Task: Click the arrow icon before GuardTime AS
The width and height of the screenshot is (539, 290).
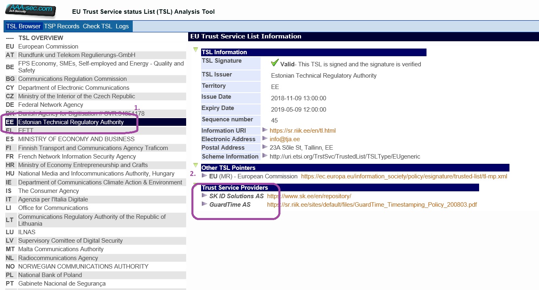Action: point(204,204)
